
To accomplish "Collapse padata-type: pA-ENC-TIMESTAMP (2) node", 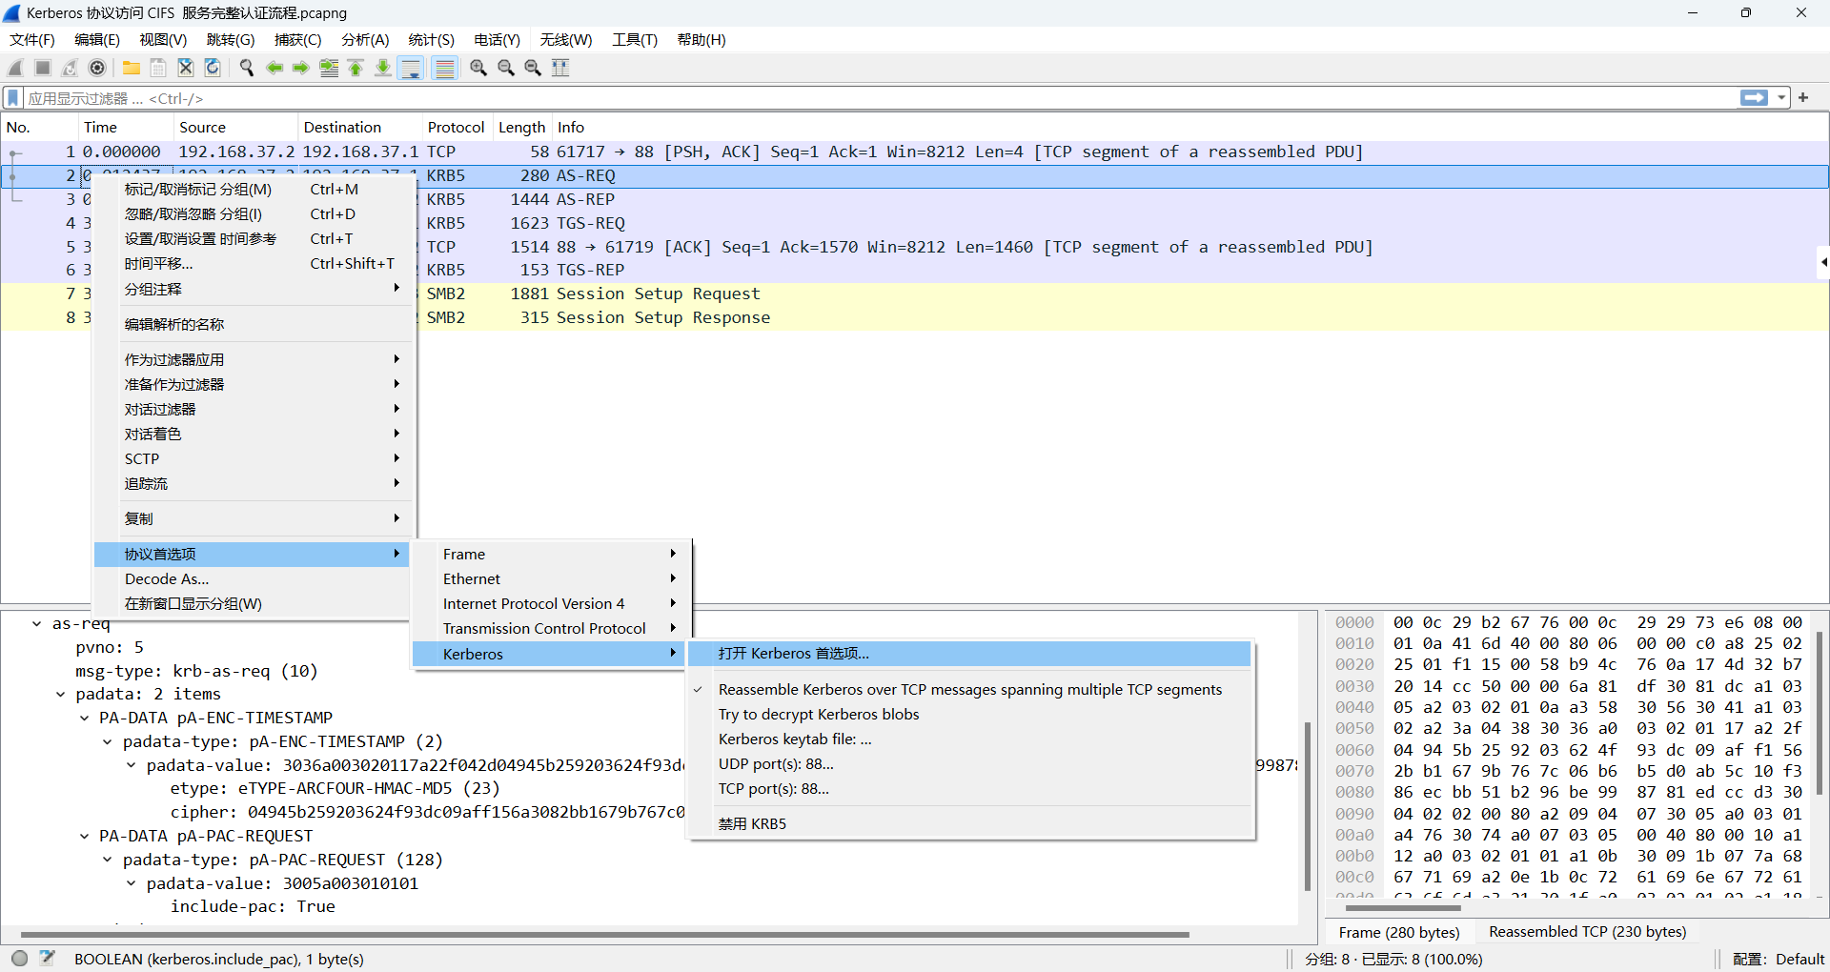I will (108, 742).
